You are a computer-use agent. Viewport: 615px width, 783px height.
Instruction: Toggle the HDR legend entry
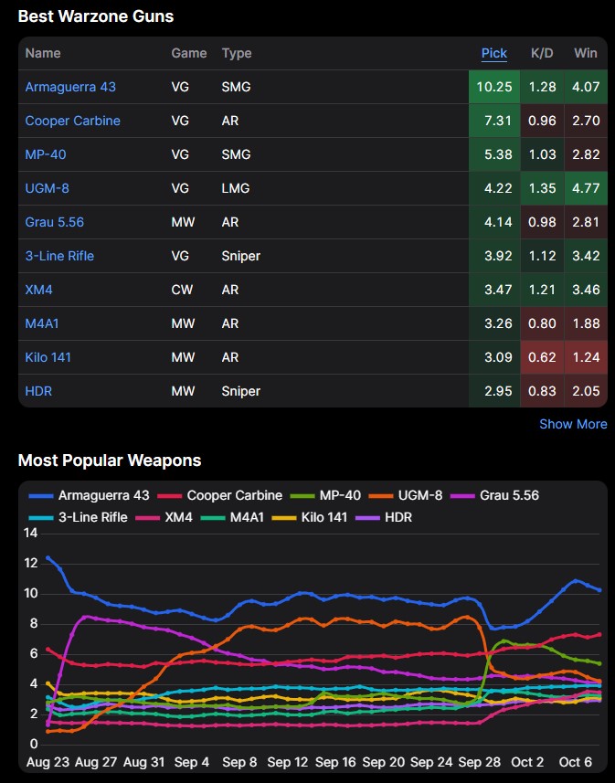point(384,517)
